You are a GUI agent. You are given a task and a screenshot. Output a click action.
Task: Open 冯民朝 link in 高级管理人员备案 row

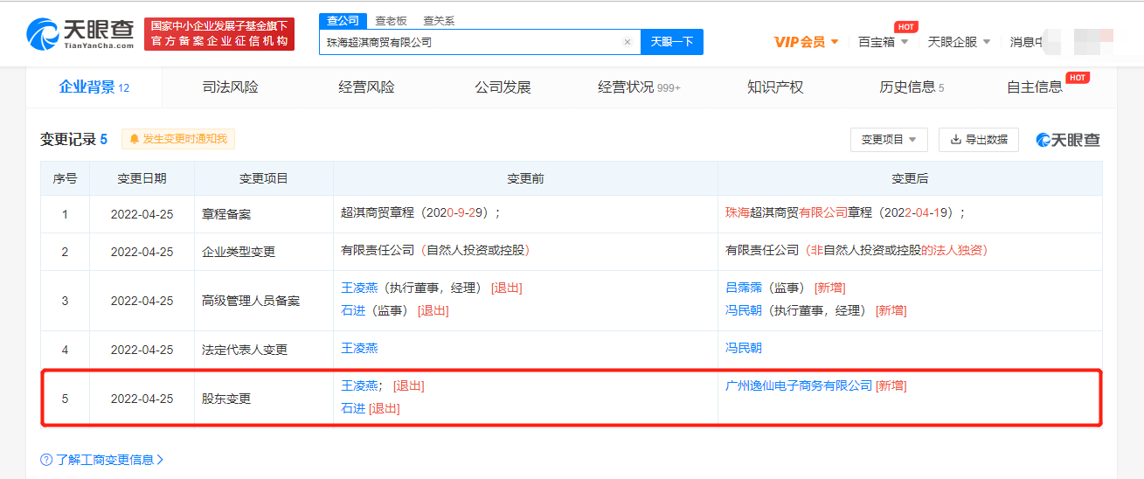click(x=744, y=310)
